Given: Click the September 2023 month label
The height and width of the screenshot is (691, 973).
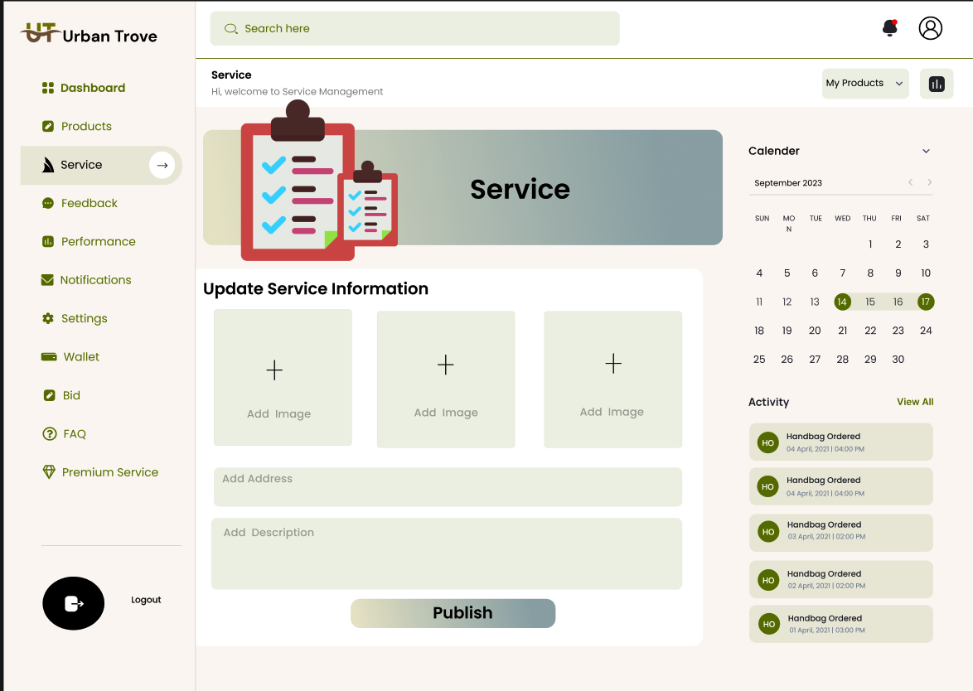Looking at the screenshot, I should pos(788,183).
